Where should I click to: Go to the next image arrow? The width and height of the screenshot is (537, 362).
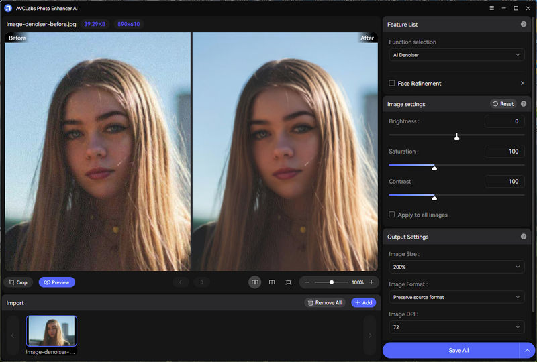[x=202, y=282]
